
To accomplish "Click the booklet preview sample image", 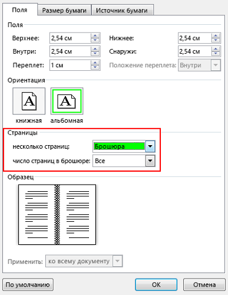I will 57,215.
